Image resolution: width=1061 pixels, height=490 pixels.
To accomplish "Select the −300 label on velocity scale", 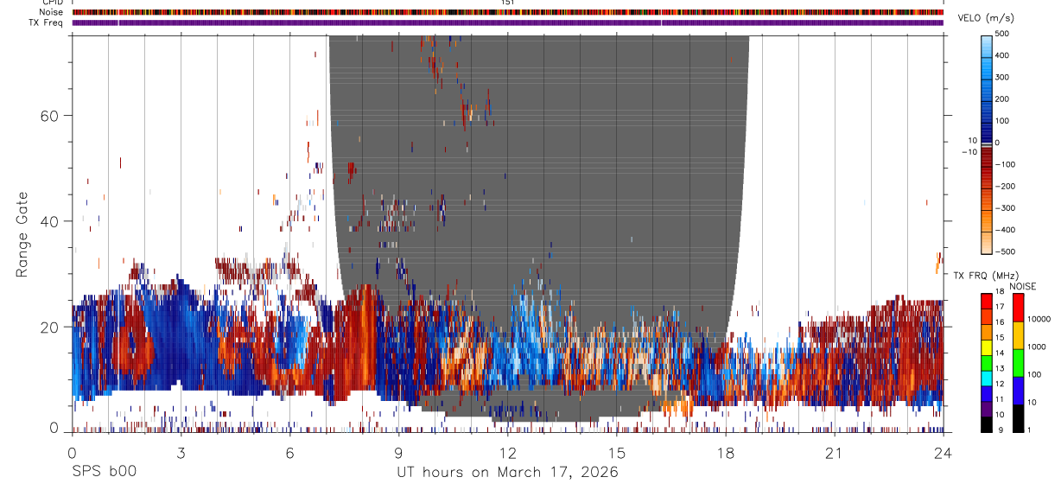I will coord(1007,208).
